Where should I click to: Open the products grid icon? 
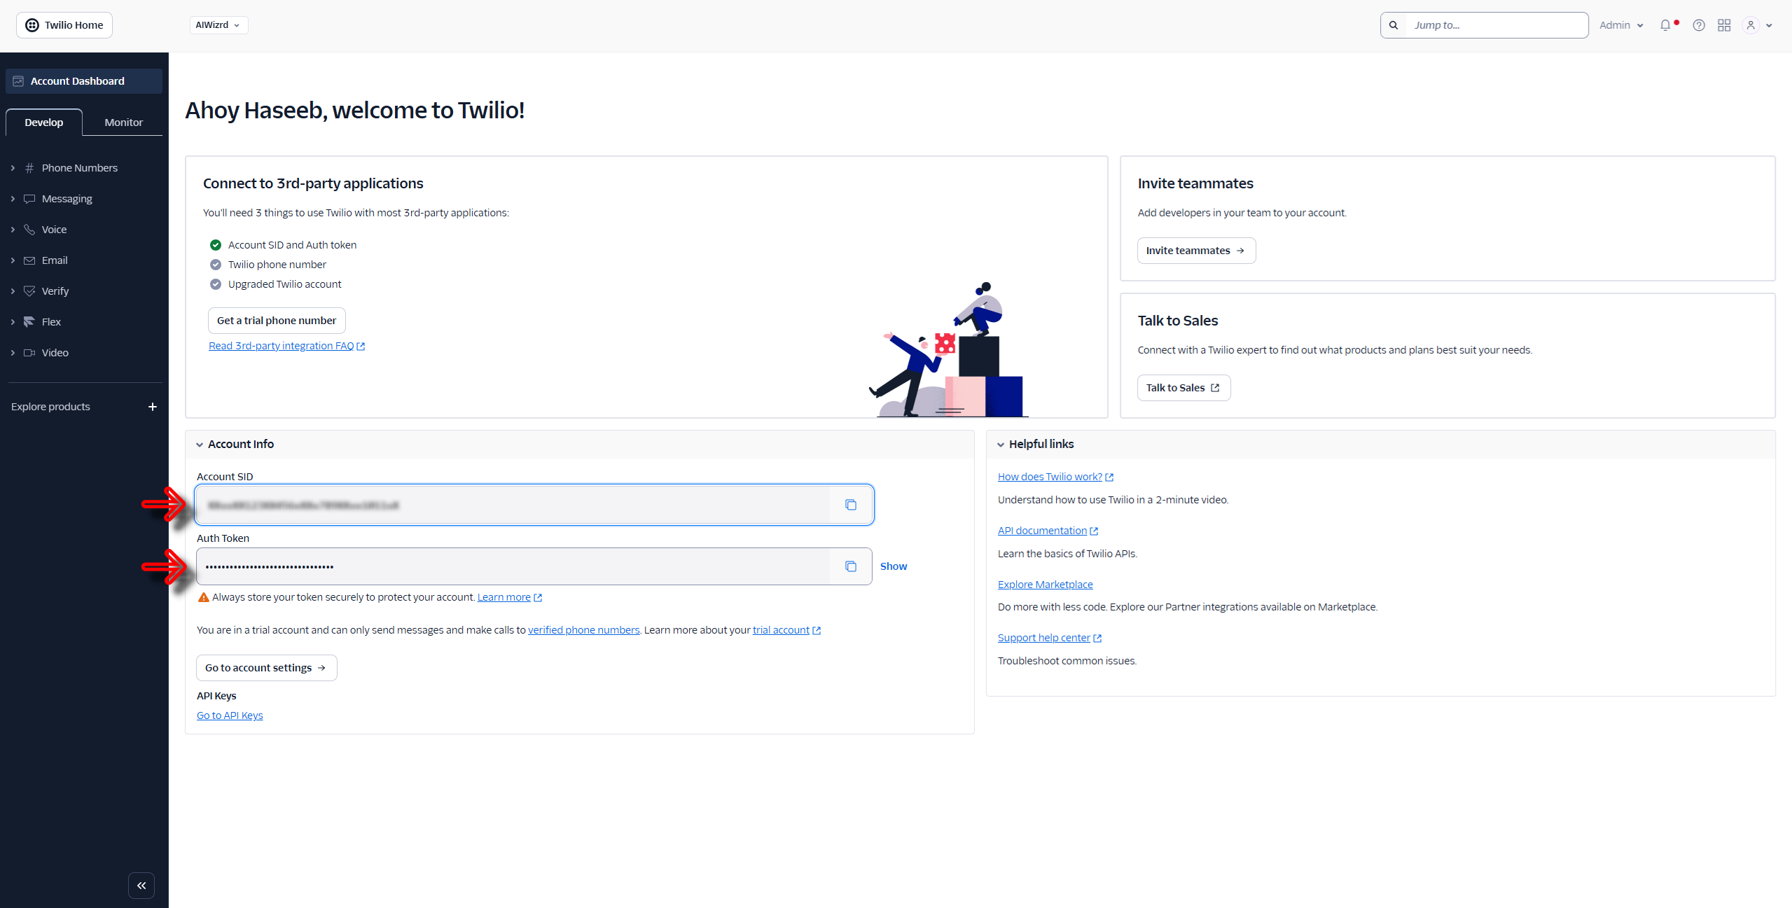click(x=1724, y=25)
